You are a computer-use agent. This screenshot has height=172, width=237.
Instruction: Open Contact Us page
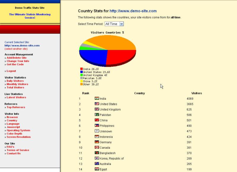[x=14, y=153]
